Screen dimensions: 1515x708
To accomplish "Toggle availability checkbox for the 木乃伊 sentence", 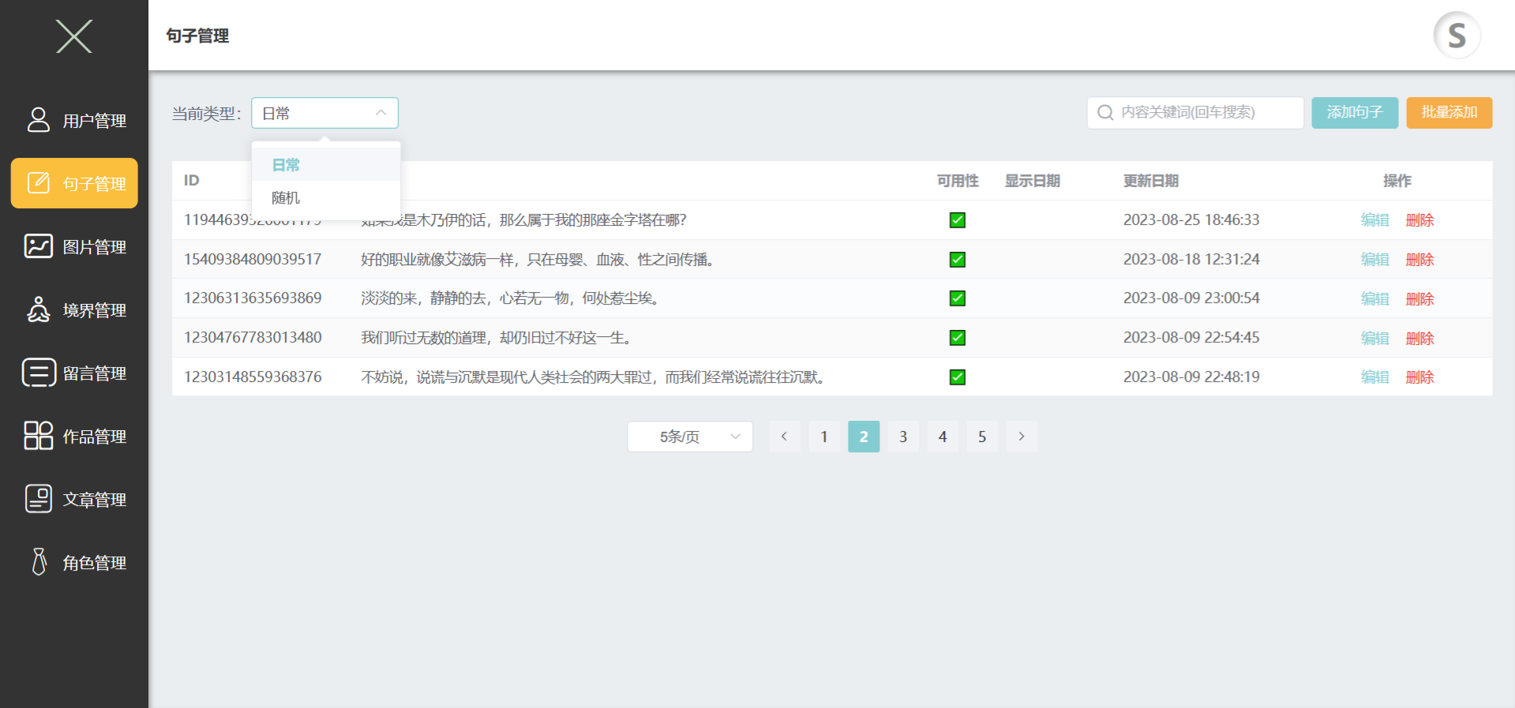I will click(958, 220).
